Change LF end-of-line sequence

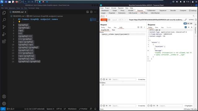[x=65, y=109]
